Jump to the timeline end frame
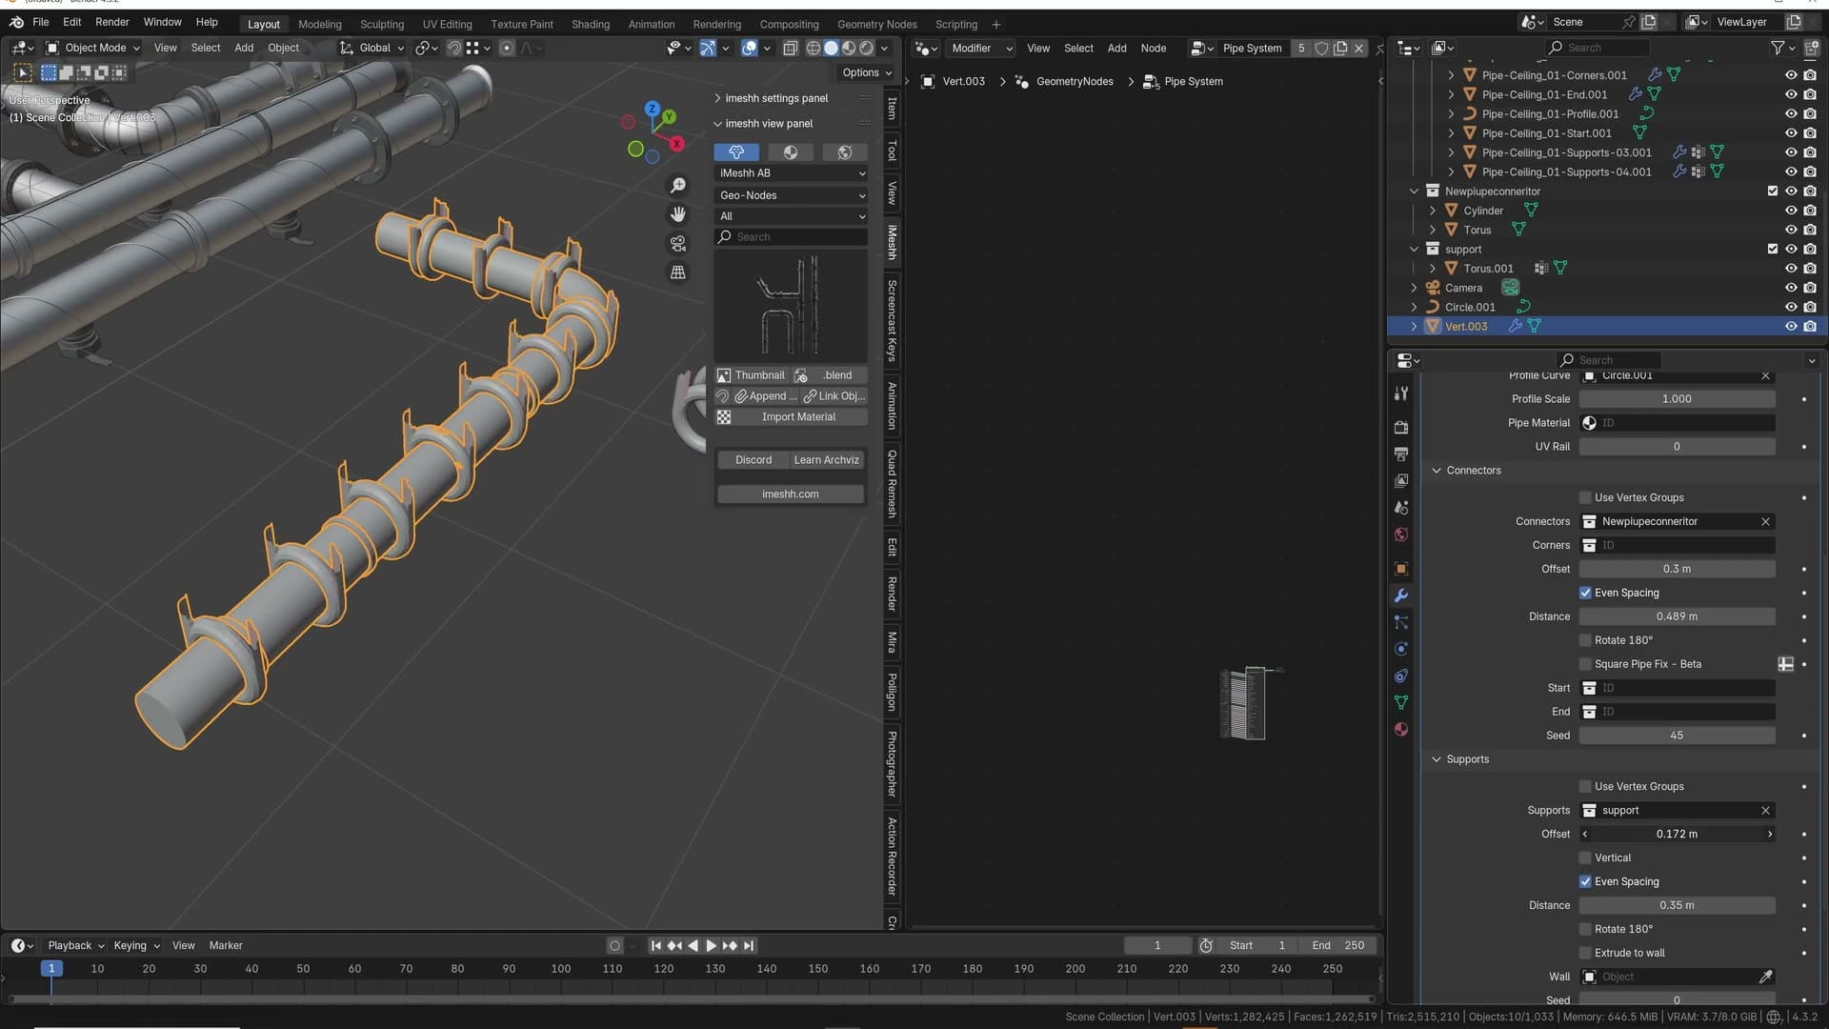This screenshot has height=1029, width=1829. click(749, 946)
